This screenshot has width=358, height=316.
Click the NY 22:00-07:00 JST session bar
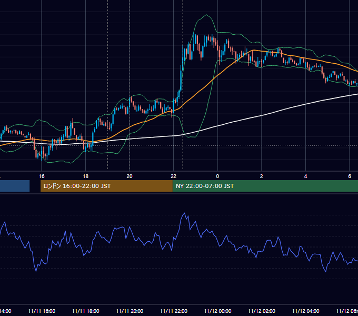265,186
